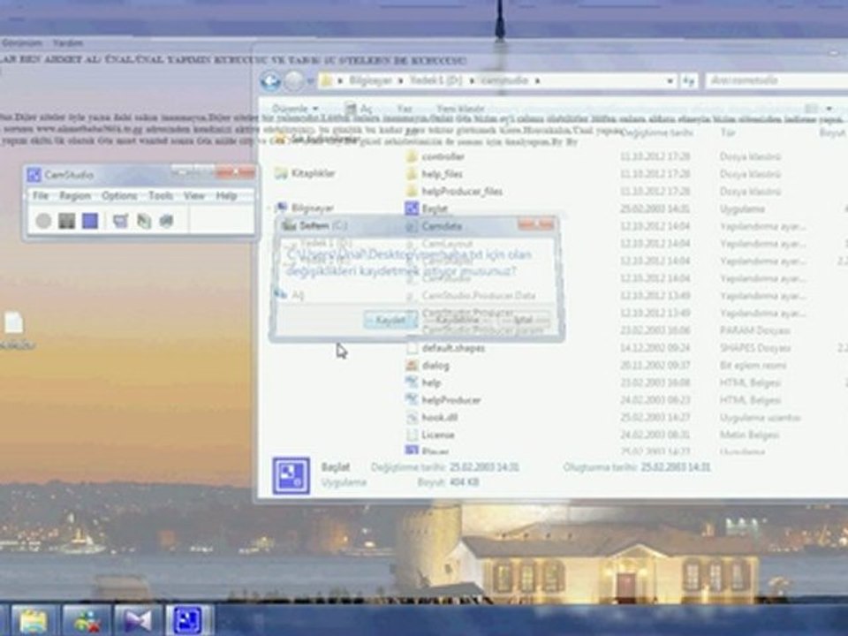Select the helpProducer_files folder
This screenshot has width=848, height=636.
(x=454, y=192)
